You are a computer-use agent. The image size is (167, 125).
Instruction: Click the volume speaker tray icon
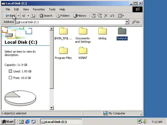(x=145, y=122)
